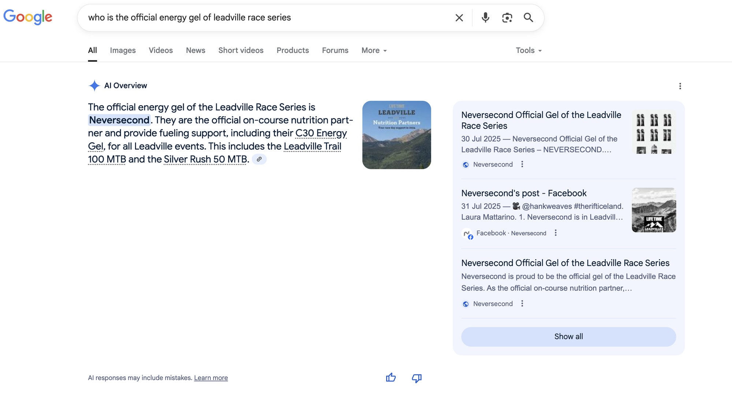The height and width of the screenshot is (399, 732).
Task: Click the Silver Rush 50 MTB link
Action: [x=205, y=159]
